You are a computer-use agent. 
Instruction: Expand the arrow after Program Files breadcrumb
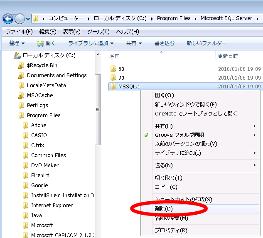[x=195, y=19]
